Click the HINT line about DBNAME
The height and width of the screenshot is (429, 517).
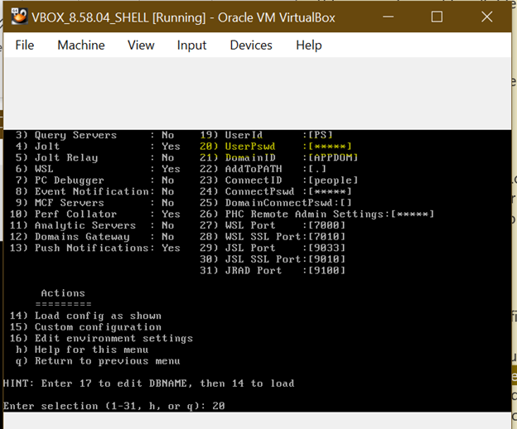coord(148,383)
